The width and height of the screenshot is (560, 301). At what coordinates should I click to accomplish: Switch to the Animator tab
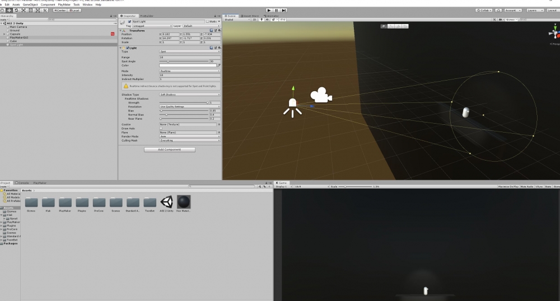click(271, 16)
